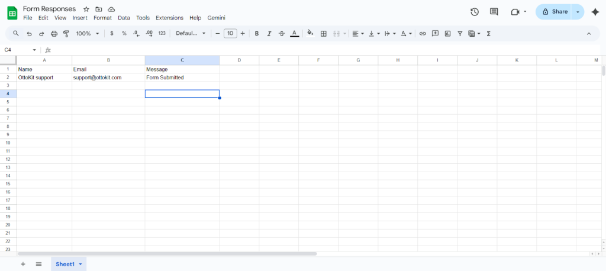The height and width of the screenshot is (271, 606).
Task: Toggle strikethrough formatting
Action: click(282, 34)
